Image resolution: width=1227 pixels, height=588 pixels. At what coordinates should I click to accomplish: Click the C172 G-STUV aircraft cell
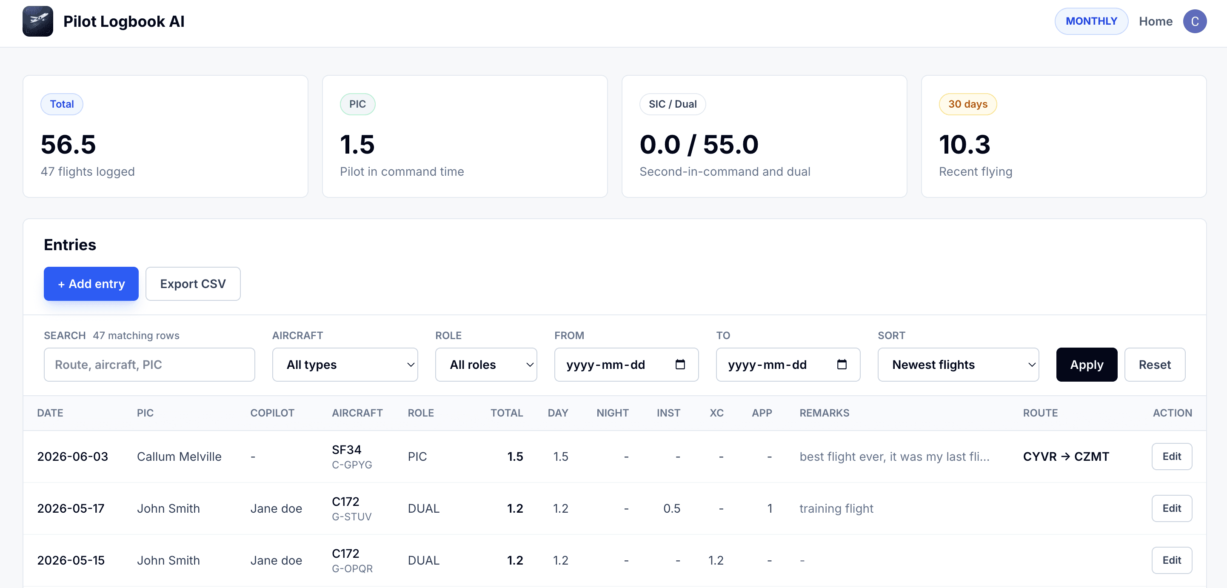[x=351, y=508]
